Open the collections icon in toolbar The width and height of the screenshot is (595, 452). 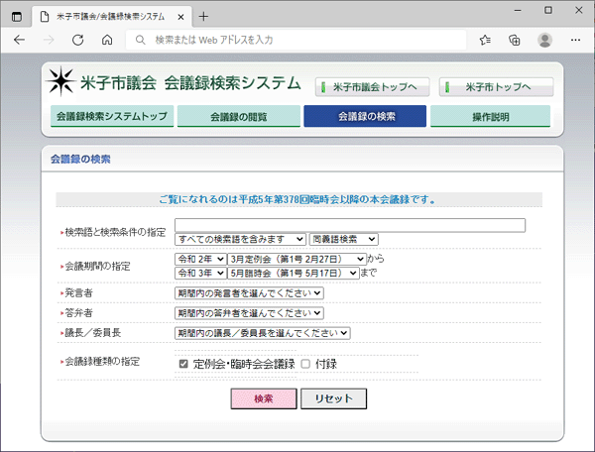click(514, 40)
